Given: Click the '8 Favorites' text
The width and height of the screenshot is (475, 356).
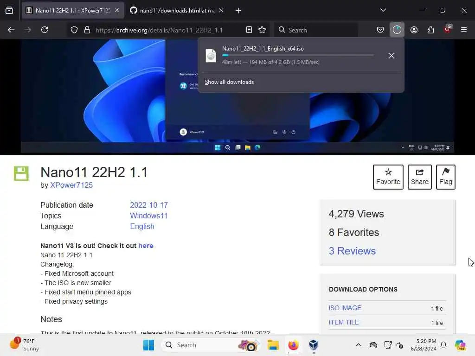Looking at the screenshot, I should tap(354, 233).
